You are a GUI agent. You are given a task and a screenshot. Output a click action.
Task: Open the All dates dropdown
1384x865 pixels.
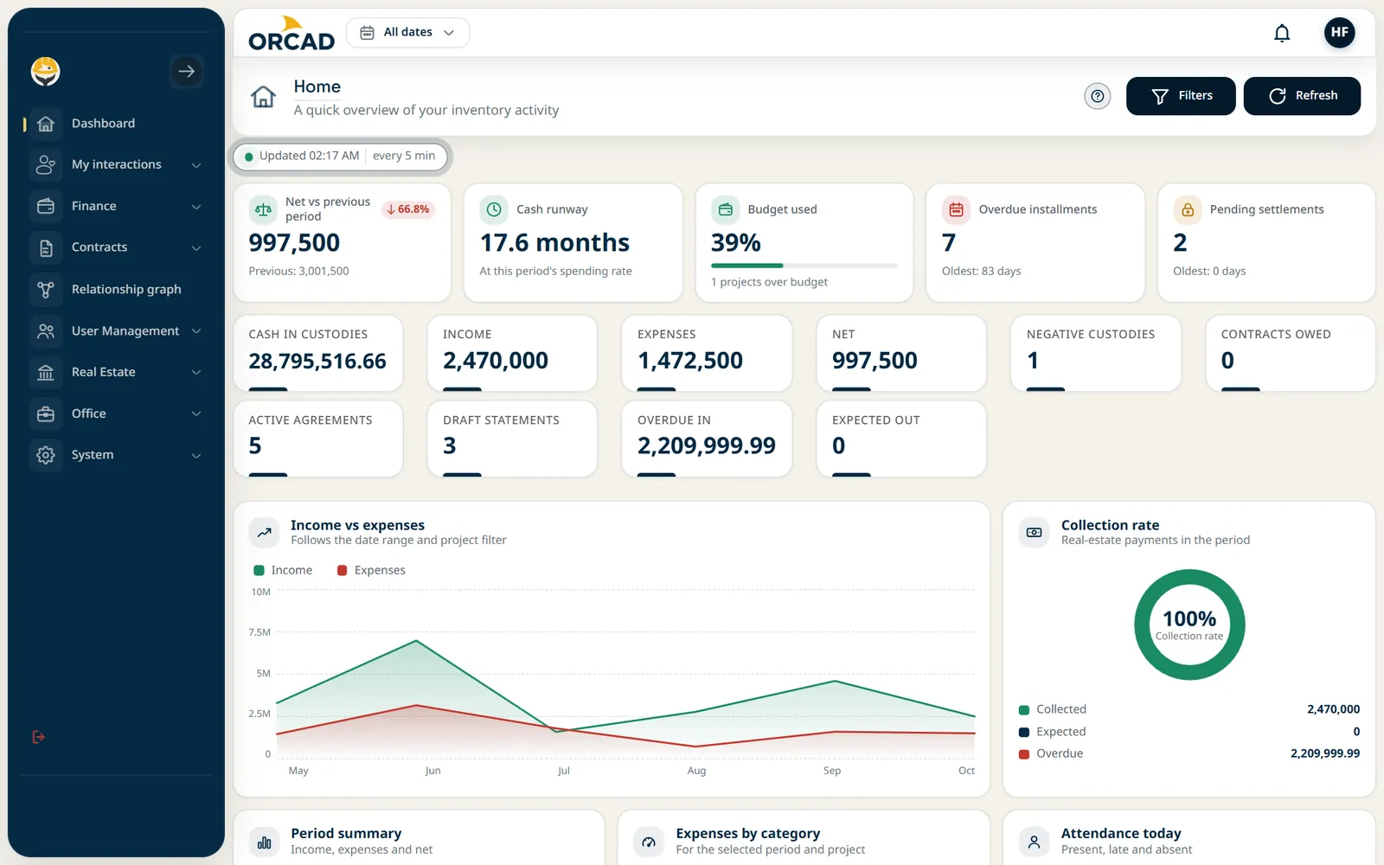pos(407,33)
